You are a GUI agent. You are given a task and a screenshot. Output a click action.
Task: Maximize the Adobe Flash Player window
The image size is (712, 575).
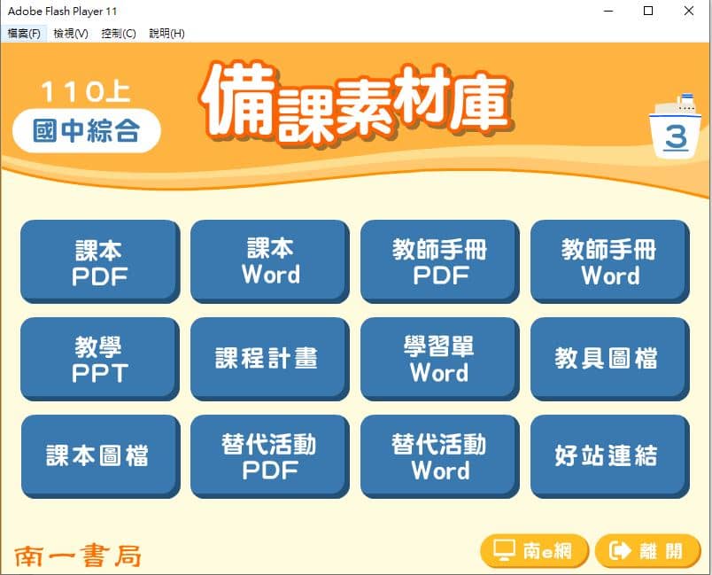pos(648,11)
